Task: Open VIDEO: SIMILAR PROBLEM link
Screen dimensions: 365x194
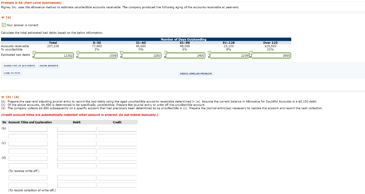Action: 196,73
